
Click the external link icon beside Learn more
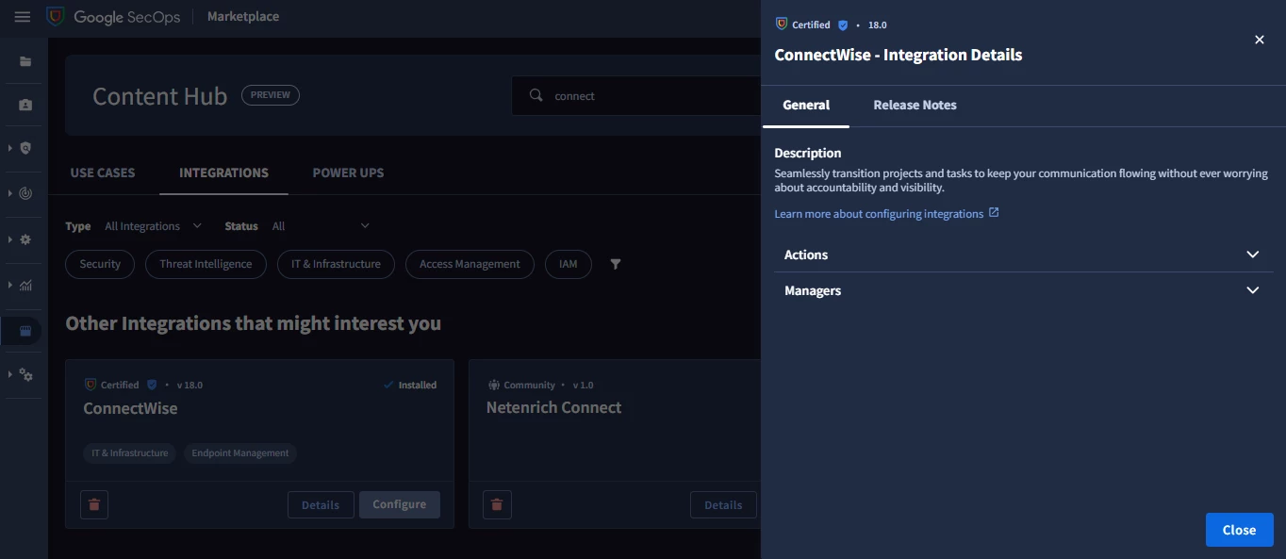(x=994, y=213)
